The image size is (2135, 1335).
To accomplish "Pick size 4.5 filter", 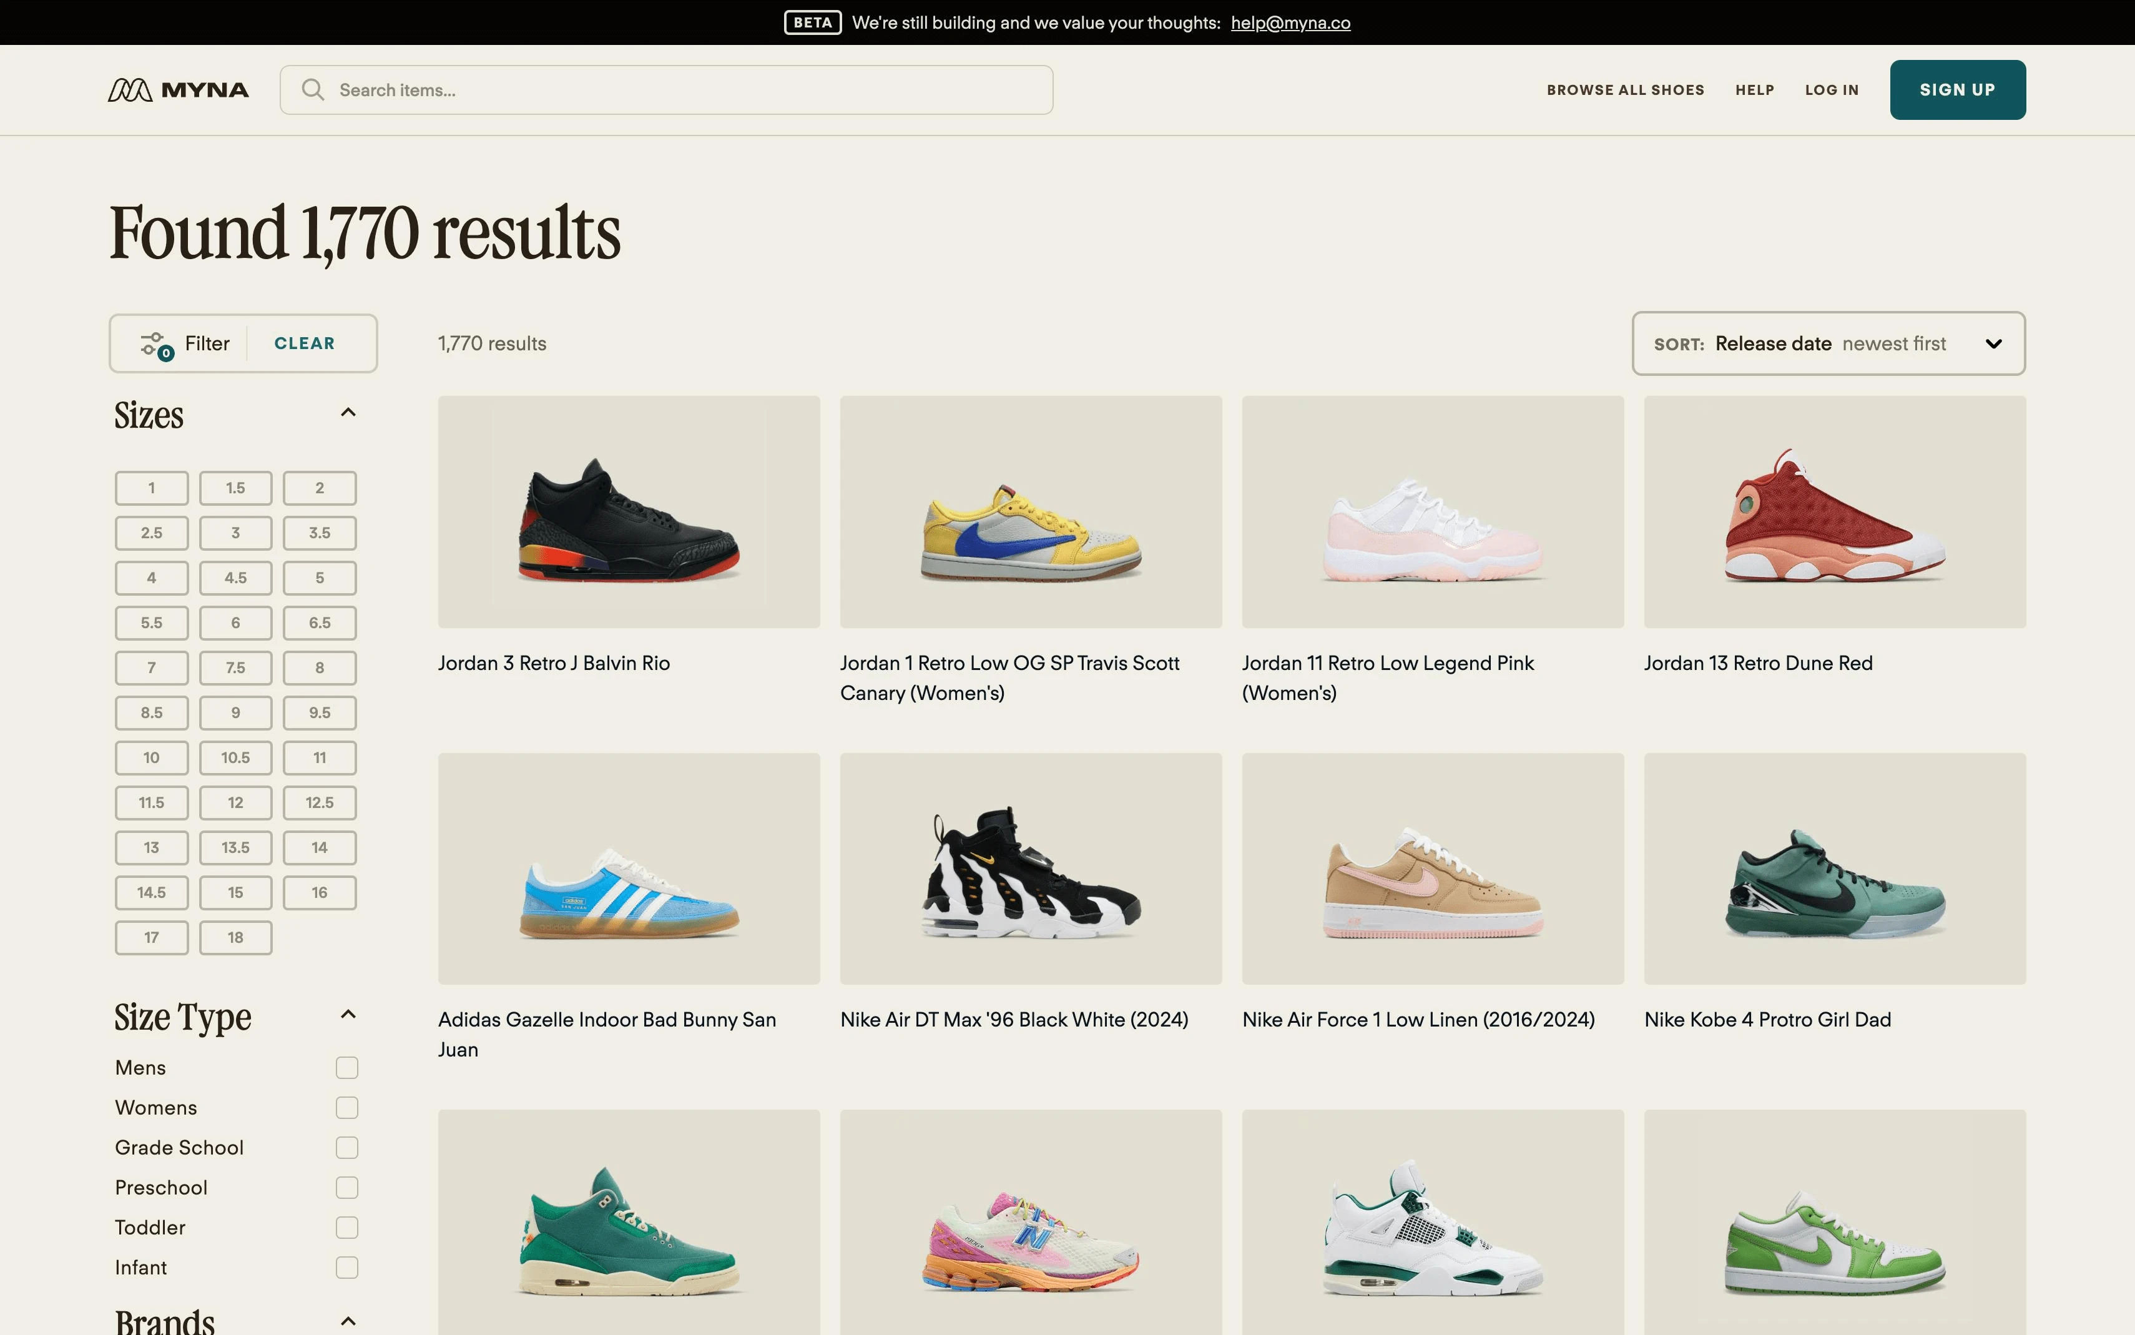I will (235, 578).
